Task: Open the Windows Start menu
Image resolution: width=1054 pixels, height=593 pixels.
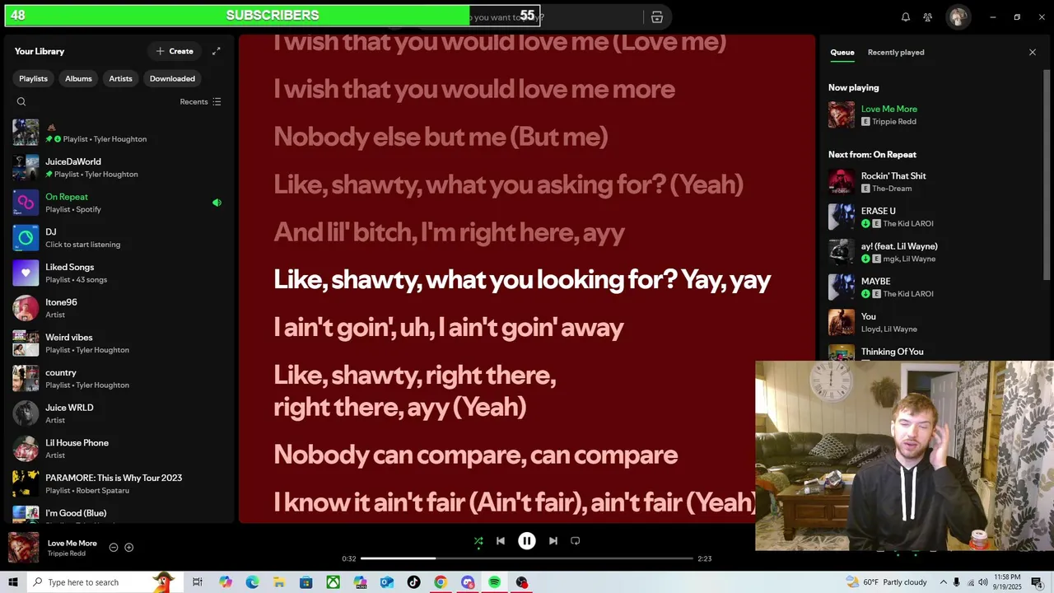Action: pos(13,582)
